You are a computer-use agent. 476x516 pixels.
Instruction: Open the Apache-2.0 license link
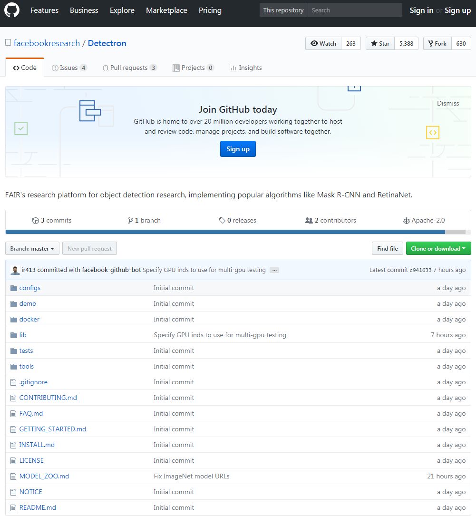pos(424,221)
